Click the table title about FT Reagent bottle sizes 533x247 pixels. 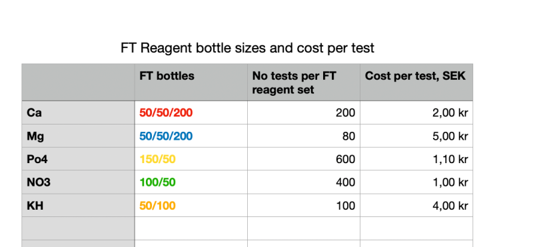[247, 48]
